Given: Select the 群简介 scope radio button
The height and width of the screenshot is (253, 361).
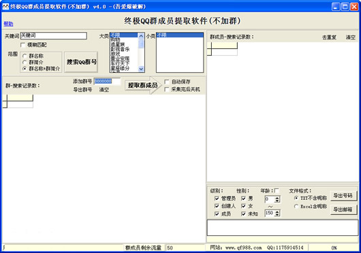Looking at the screenshot, I should coord(25,62).
